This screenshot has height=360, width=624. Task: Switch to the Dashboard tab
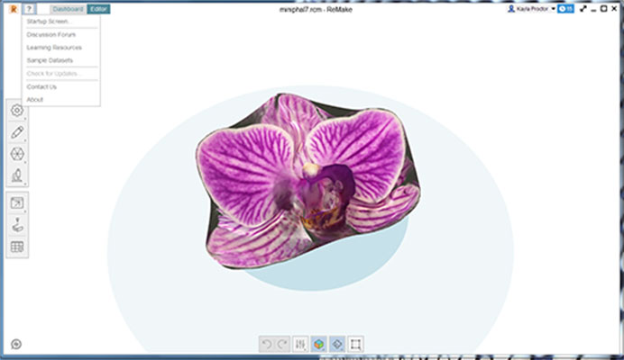point(69,9)
